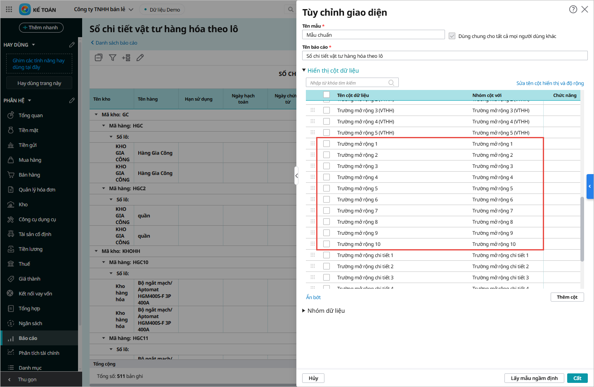Click the search magnifier in keyword field
Screen dimensions: 594x387
[x=391, y=83]
